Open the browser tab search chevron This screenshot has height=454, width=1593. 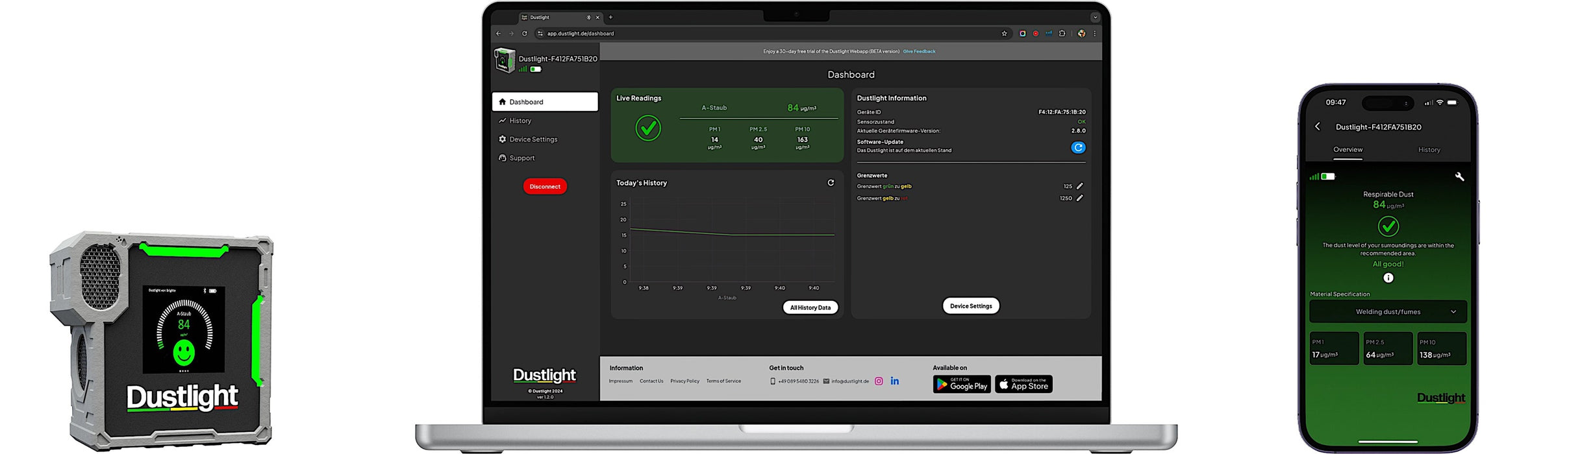tap(1095, 18)
